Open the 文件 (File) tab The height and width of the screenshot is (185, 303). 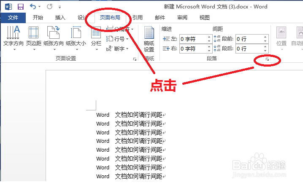click(13, 18)
